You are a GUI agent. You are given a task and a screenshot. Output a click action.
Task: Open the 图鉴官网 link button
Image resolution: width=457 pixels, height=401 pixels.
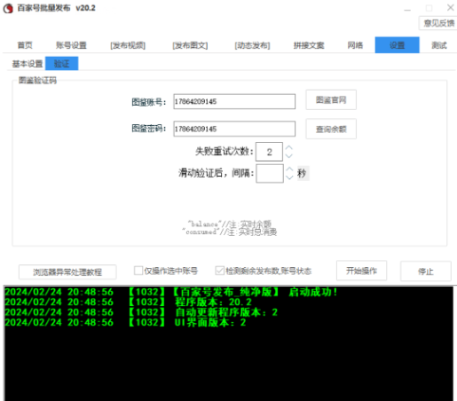click(331, 100)
